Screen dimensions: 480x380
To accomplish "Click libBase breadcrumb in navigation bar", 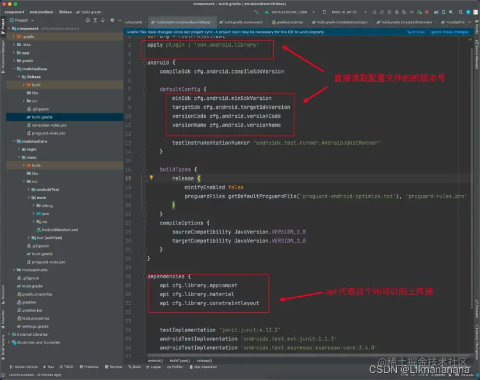I will tap(65, 12).
